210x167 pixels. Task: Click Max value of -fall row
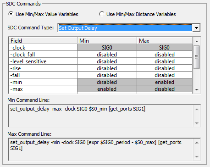[x=165, y=75]
